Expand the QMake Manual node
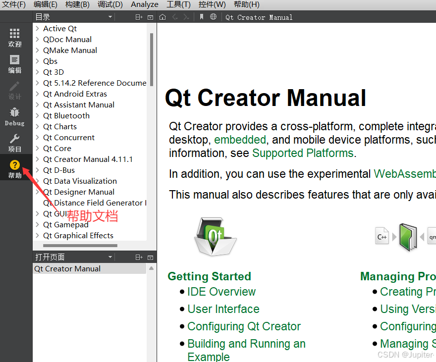Image resolution: width=436 pixels, height=362 pixels. [37, 50]
